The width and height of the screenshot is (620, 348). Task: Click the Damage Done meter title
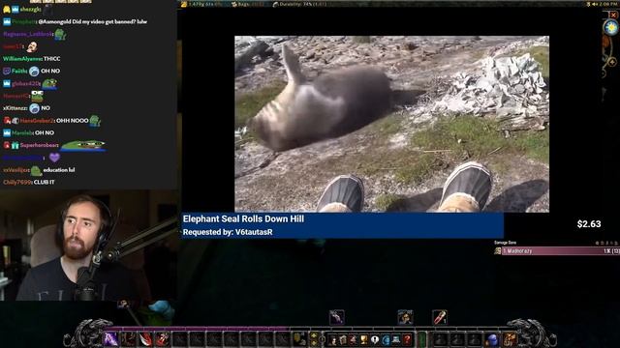505,243
